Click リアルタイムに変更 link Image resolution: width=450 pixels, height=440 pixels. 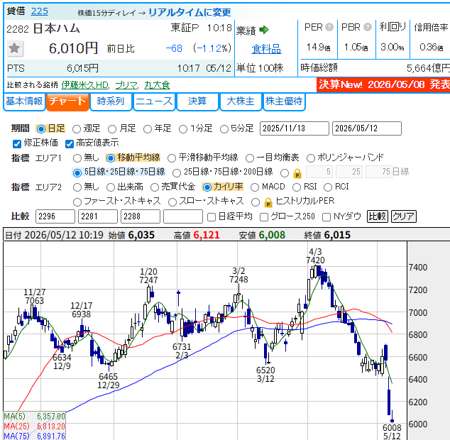point(190,12)
